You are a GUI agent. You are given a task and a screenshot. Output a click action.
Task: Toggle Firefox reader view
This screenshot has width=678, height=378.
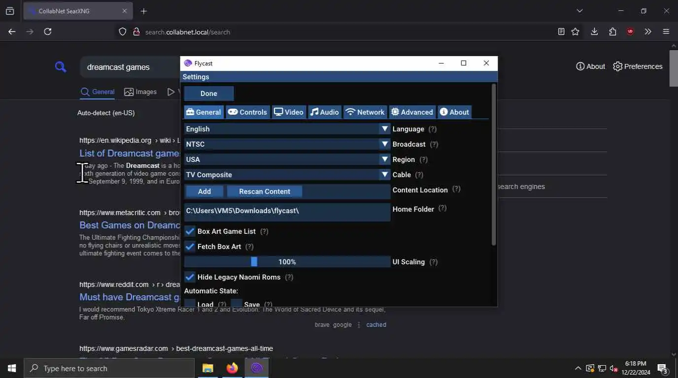click(561, 31)
